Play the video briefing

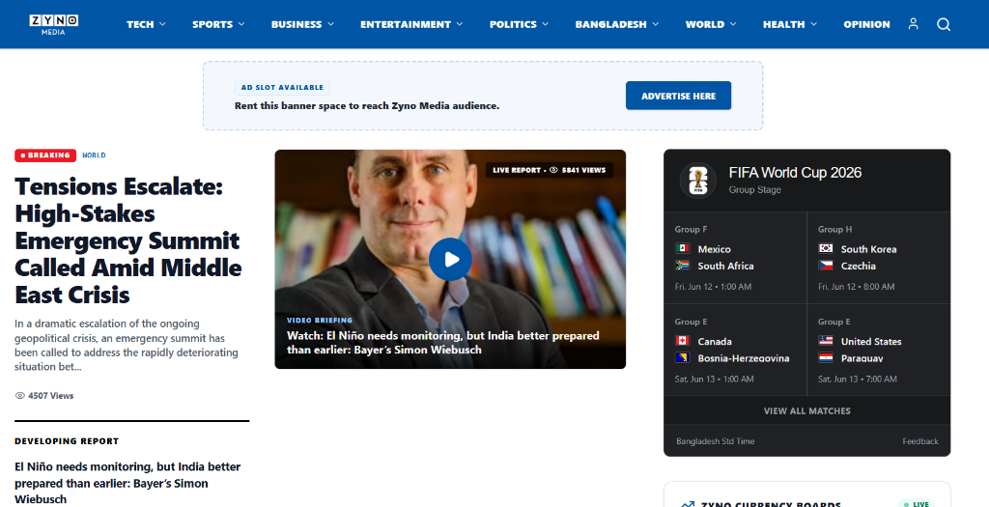tap(450, 259)
